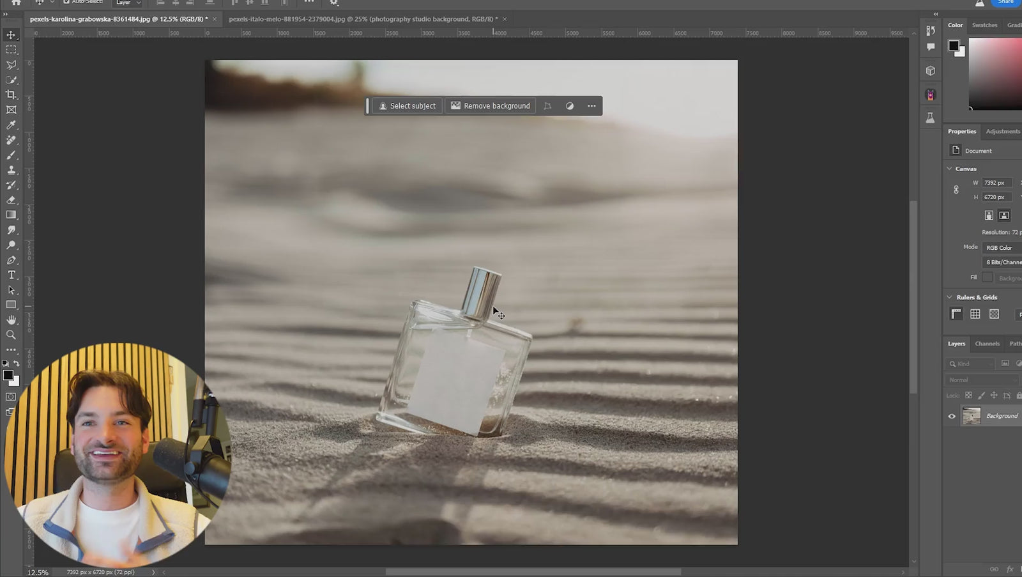Open the layer blend mode dropdown
This screenshot has height=577, width=1022.
pyautogui.click(x=980, y=379)
